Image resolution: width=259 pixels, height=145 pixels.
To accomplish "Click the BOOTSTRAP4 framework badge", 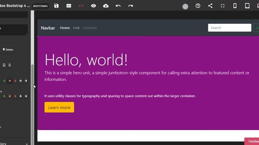I will pos(40,6).
